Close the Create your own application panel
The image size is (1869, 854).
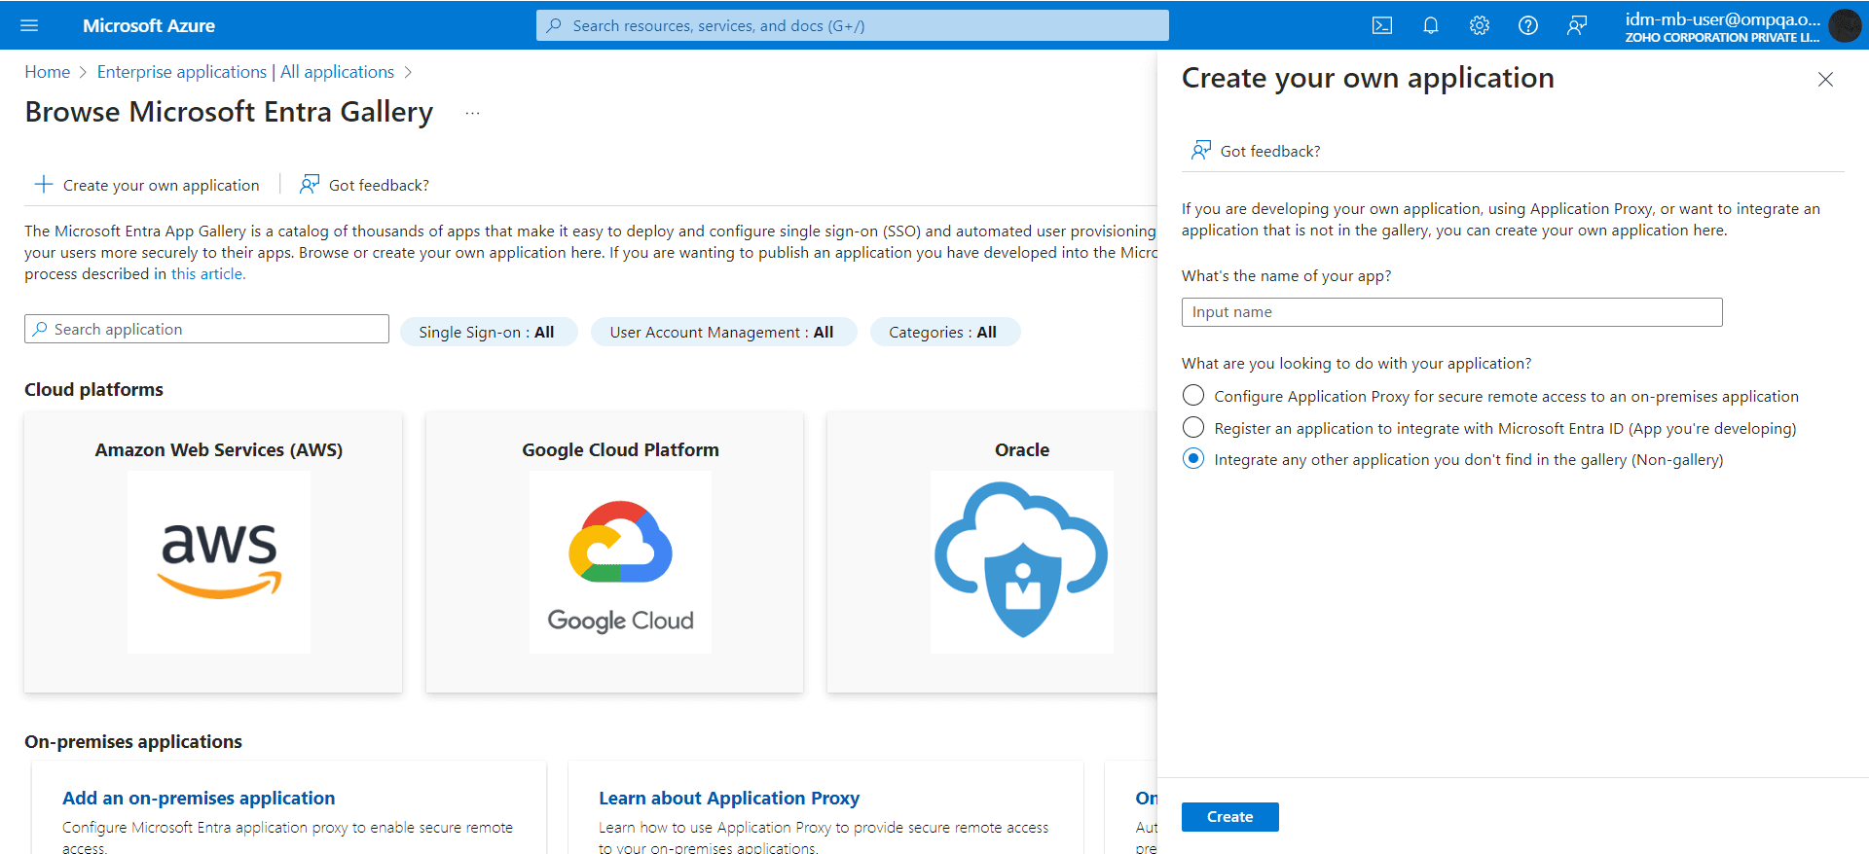[x=1825, y=80]
